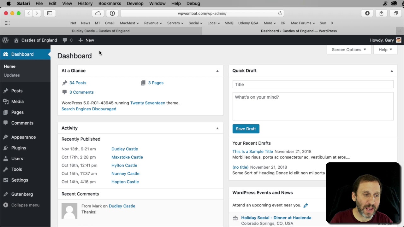Click Save Draft button
This screenshot has height=227, width=404.
click(246, 129)
